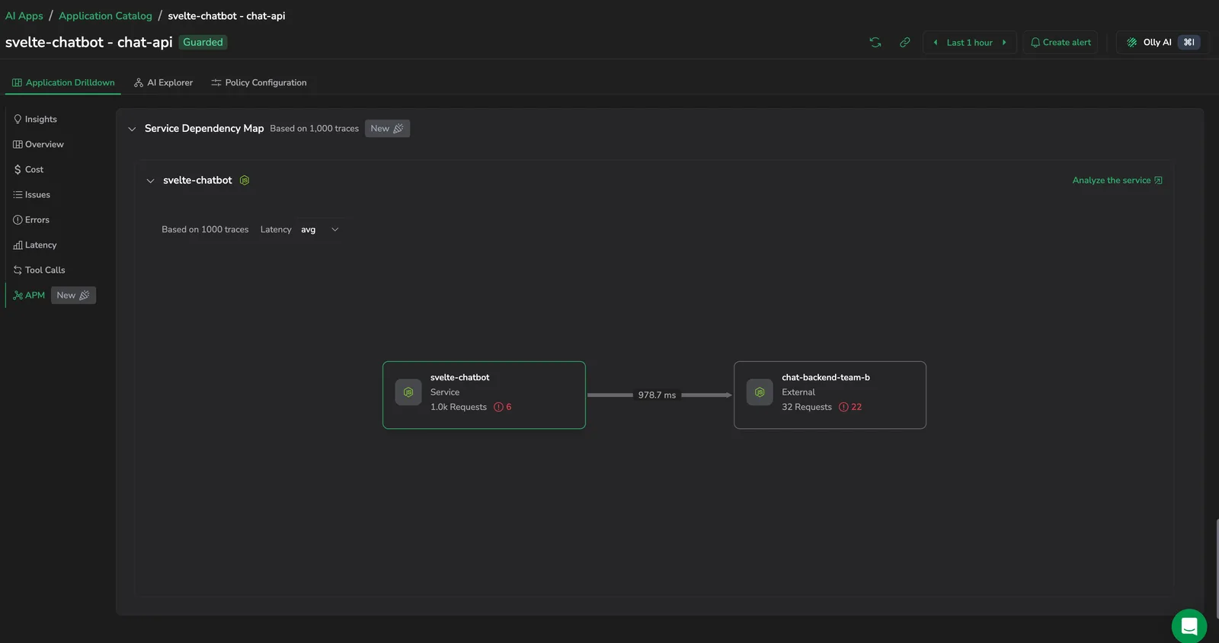Open the Olly AI assistant

click(x=1163, y=43)
